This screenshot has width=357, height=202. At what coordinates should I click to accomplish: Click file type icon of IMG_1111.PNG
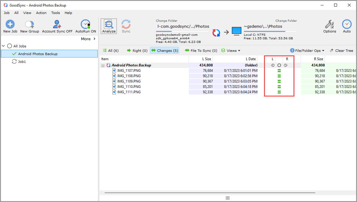point(114,92)
